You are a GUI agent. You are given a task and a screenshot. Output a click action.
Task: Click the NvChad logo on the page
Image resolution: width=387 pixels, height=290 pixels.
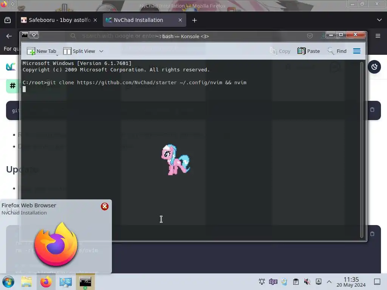click(11, 67)
